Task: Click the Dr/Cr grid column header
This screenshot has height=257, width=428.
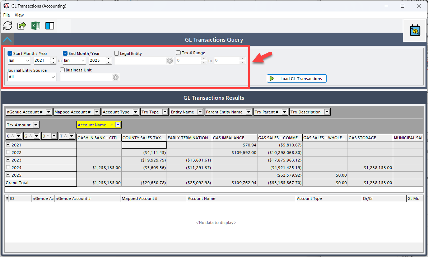Action: (384, 198)
